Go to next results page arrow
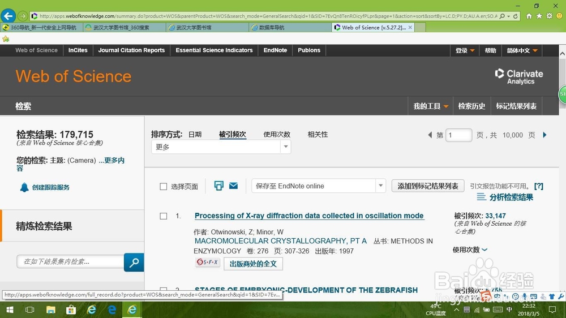This screenshot has width=566, height=318. pos(544,135)
